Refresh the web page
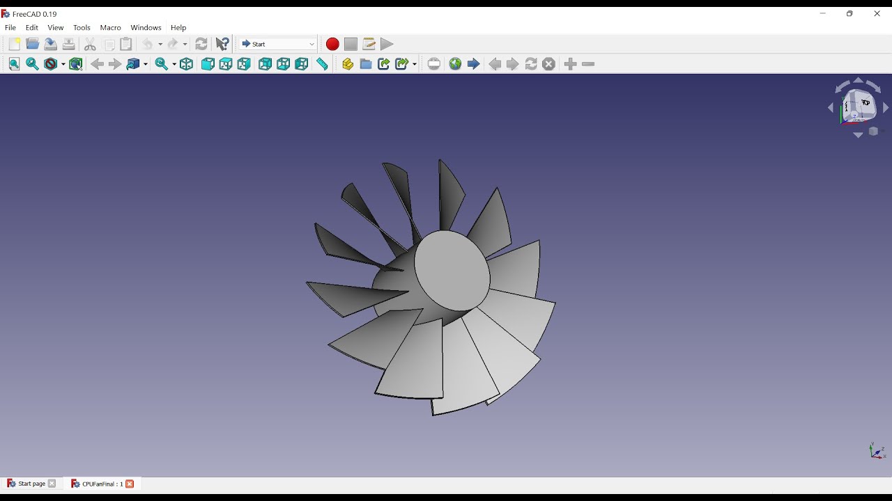The width and height of the screenshot is (892, 501). tap(531, 64)
